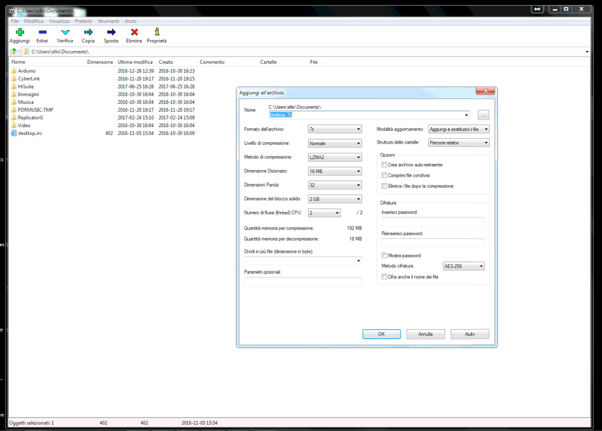
Task: Select the Arduino folder in list
Action: pyautogui.click(x=26, y=71)
